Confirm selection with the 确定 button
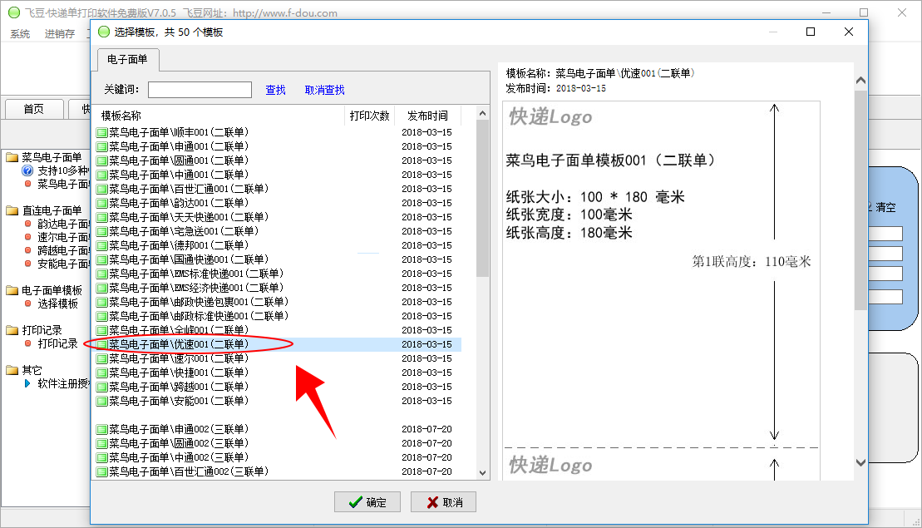 tap(367, 502)
